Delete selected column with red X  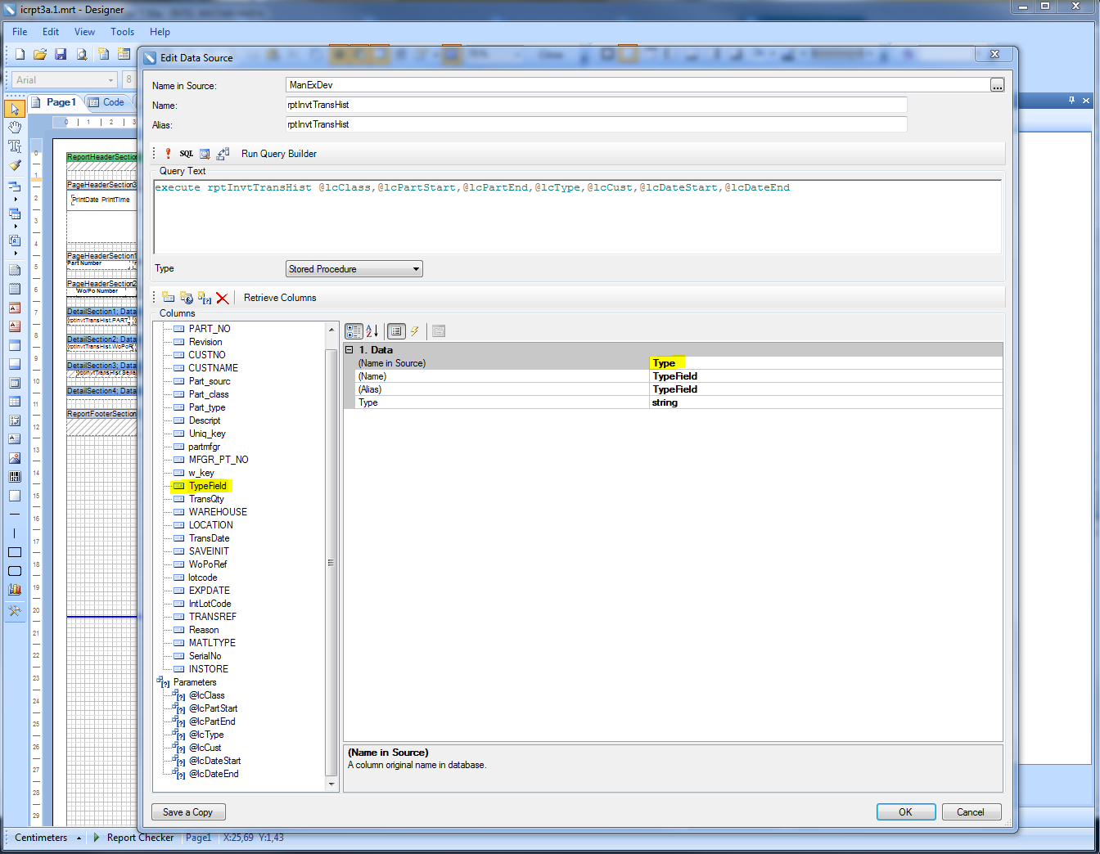point(222,298)
